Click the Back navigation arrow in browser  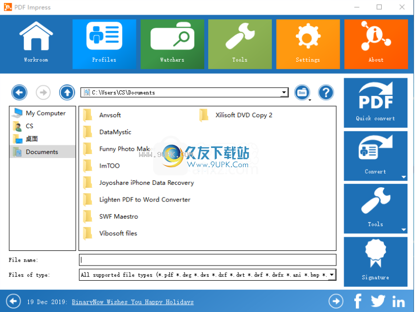tap(19, 92)
